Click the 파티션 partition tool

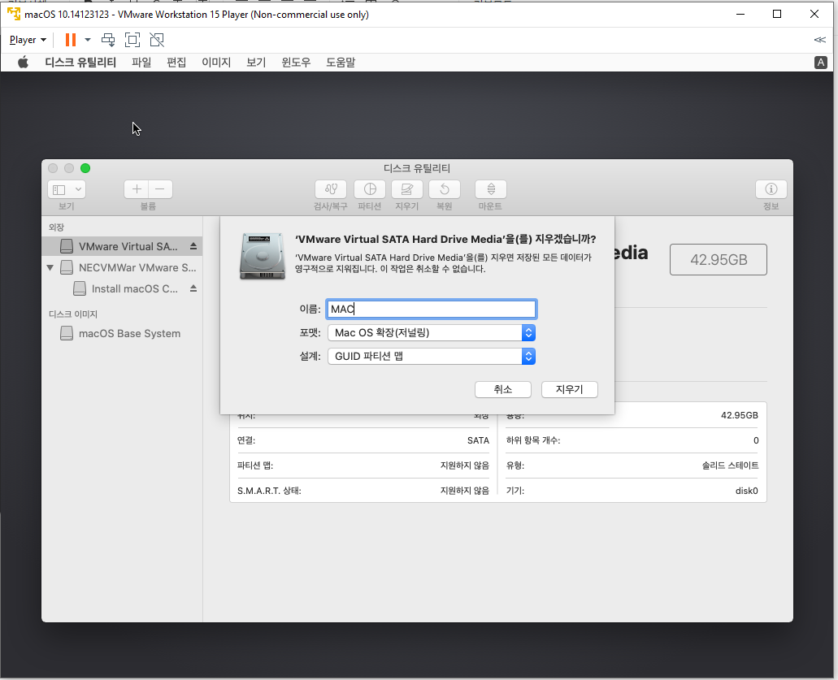[370, 189]
